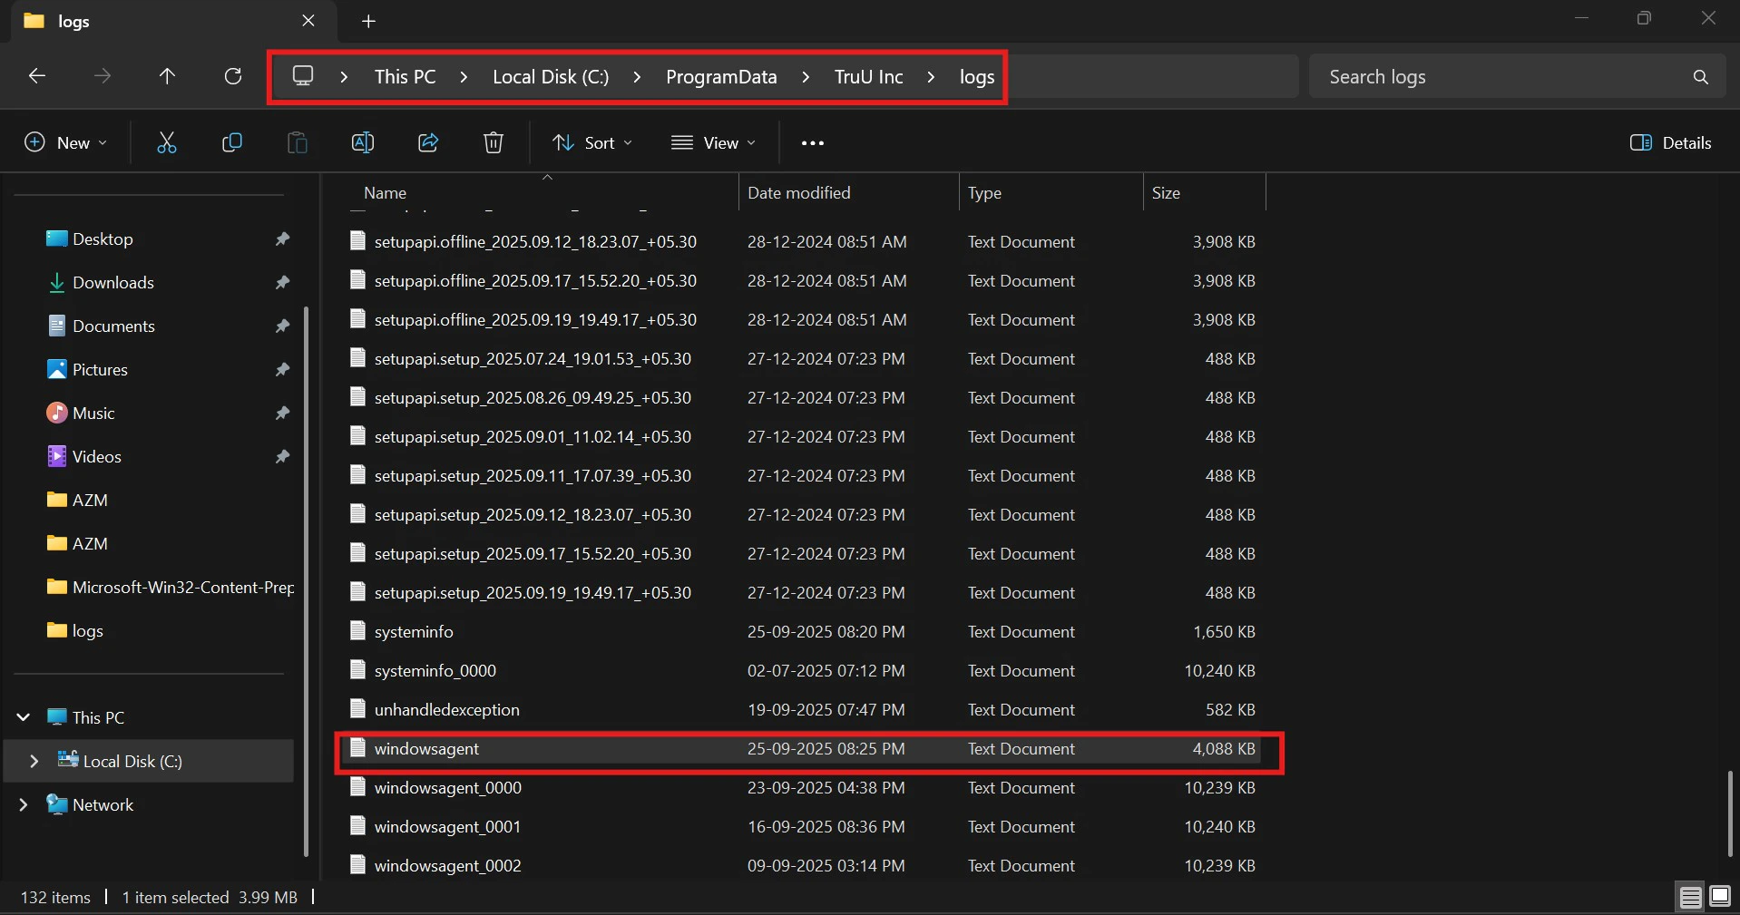Open the See more ellipsis menu
Viewport: 1740px width, 915px height.
[x=813, y=142]
